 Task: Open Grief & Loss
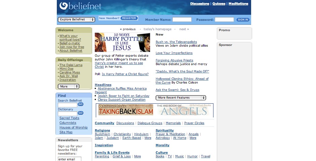(121, 156)
